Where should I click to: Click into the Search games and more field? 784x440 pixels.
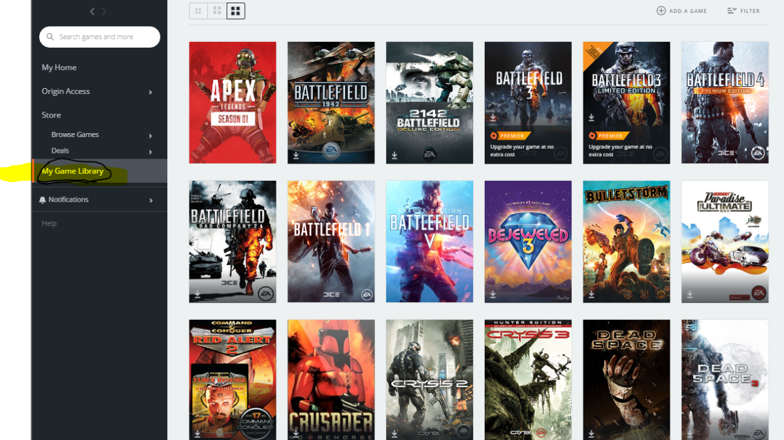(x=99, y=37)
